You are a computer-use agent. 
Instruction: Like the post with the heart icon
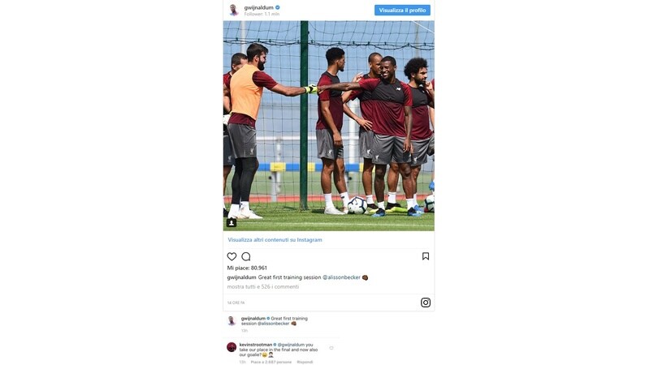point(232,256)
